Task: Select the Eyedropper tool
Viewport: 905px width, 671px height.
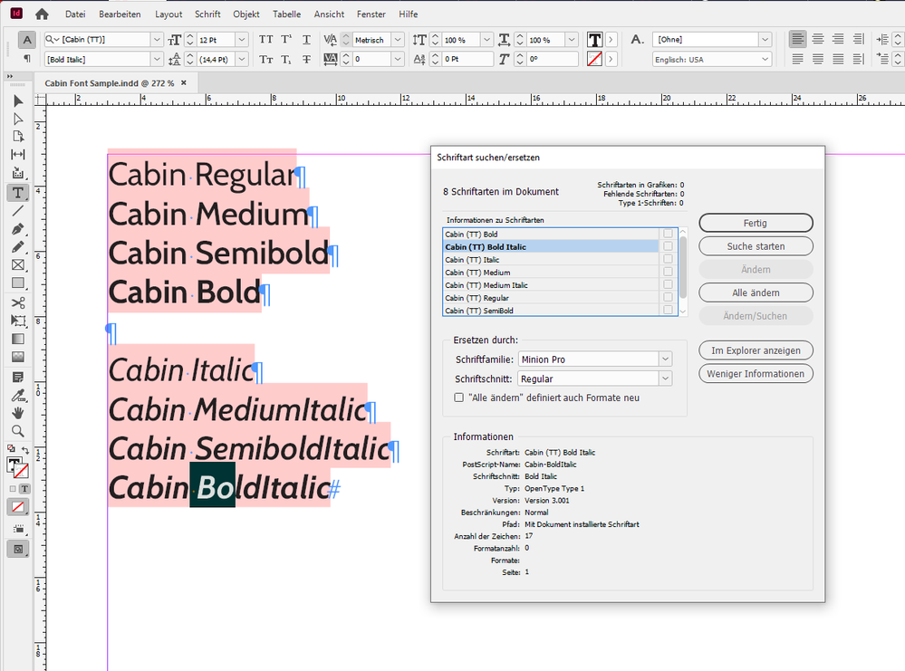Action: [x=18, y=395]
